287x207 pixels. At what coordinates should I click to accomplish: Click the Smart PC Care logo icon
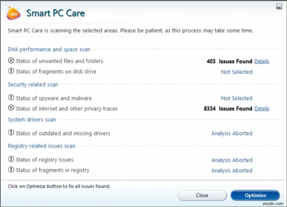pos(14,13)
